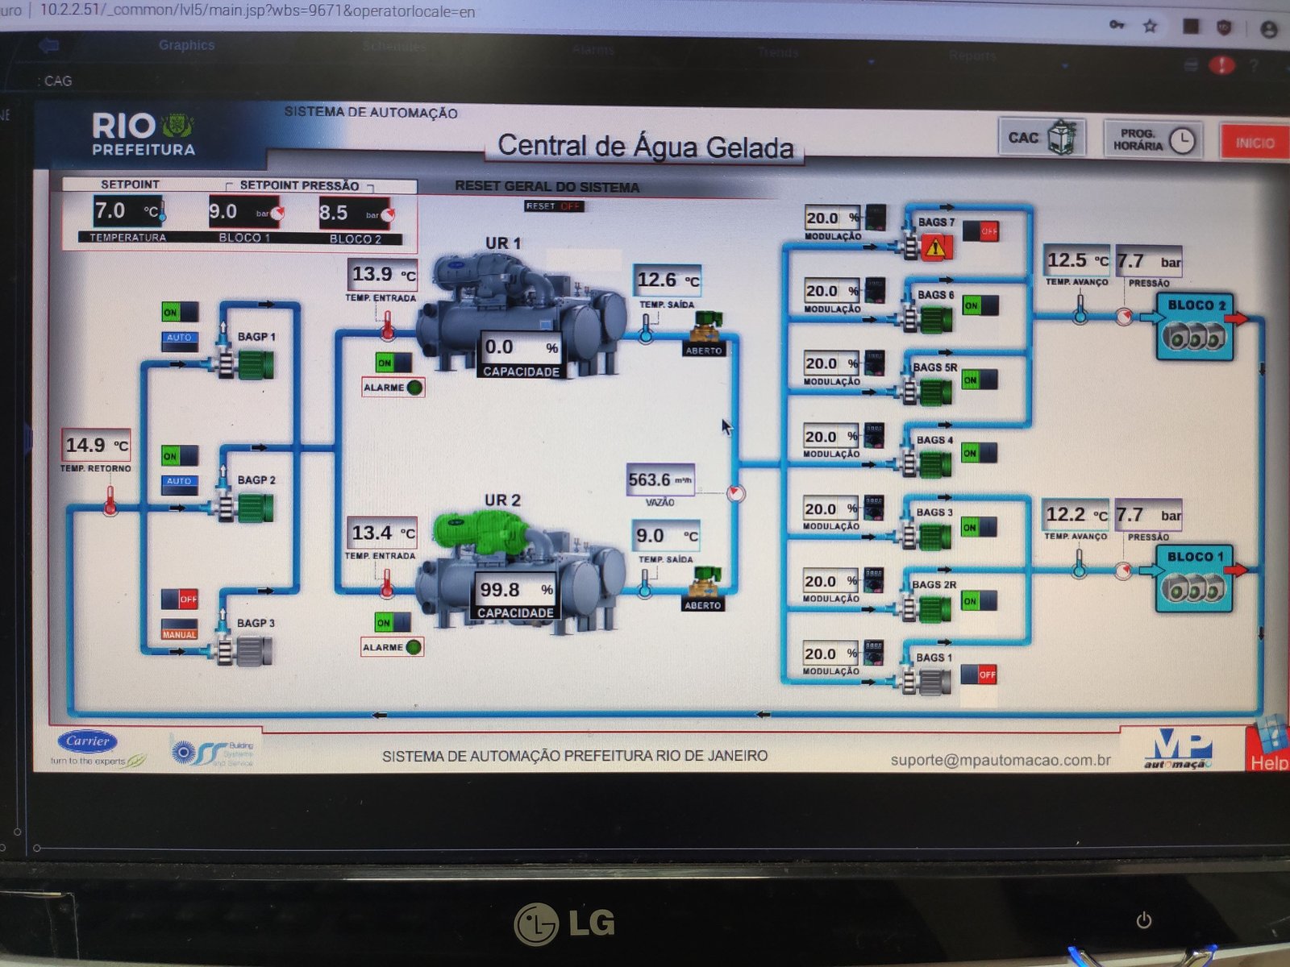Open PROG. HORÁRIA schedule button

click(1152, 140)
